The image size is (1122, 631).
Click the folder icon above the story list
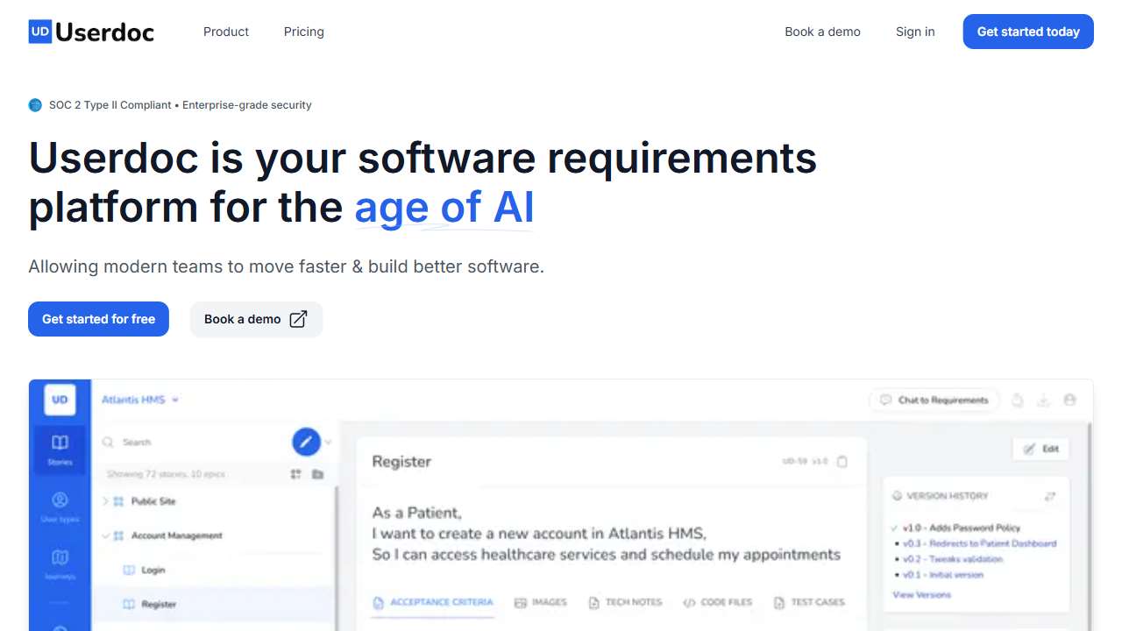coord(317,474)
